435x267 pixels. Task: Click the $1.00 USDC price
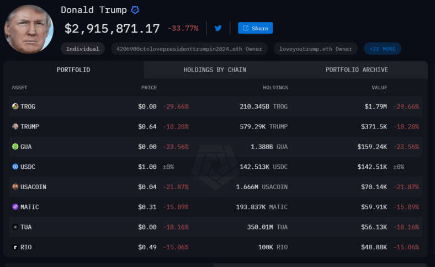click(x=147, y=167)
